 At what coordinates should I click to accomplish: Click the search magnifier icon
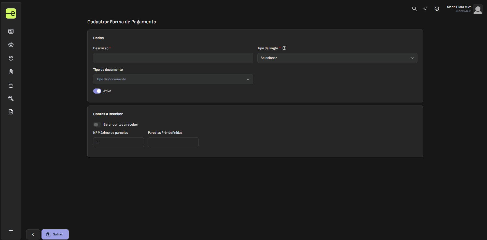coord(414,9)
